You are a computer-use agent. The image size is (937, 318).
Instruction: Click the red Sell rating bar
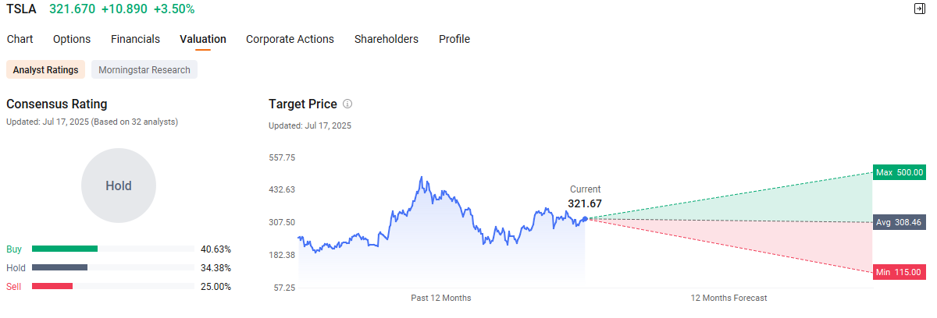[52, 286]
